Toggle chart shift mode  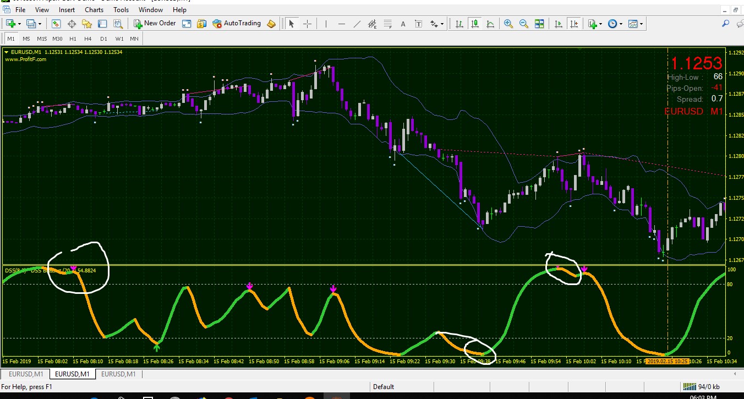[574, 24]
